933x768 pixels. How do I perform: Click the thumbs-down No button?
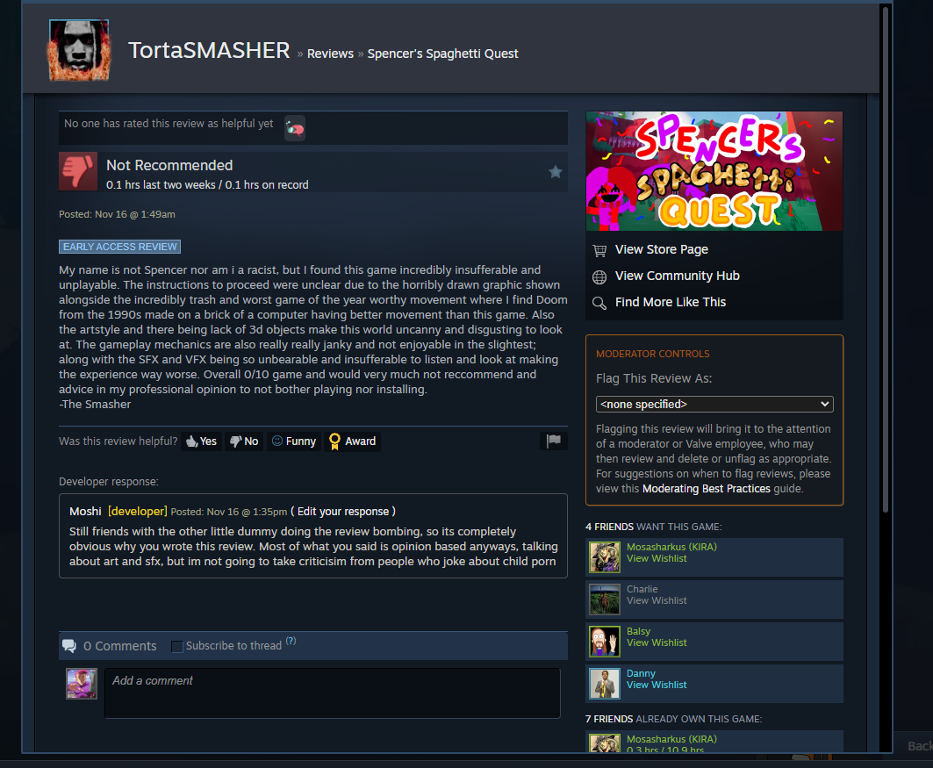coord(244,441)
